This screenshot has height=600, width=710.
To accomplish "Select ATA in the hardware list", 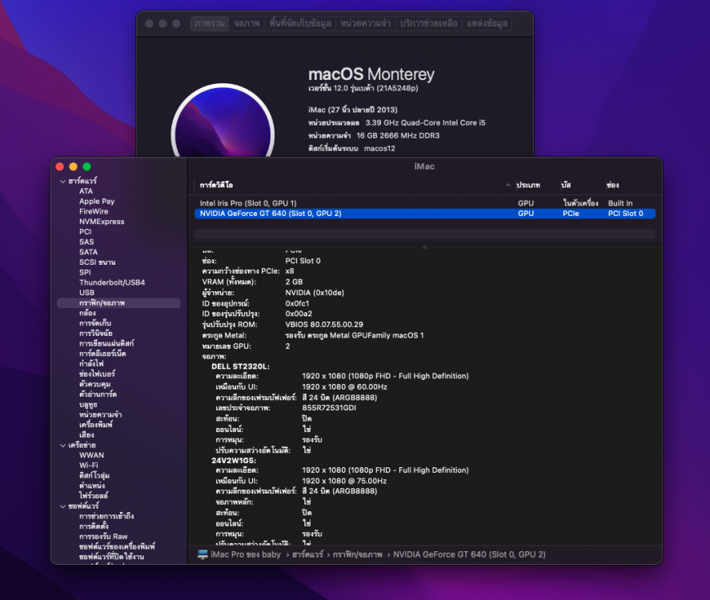I will [86, 191].
